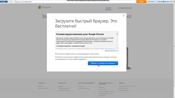This screenshot has width=175, height=98.
Task: Open the 'Google Code' footer link
Action: 102,96
